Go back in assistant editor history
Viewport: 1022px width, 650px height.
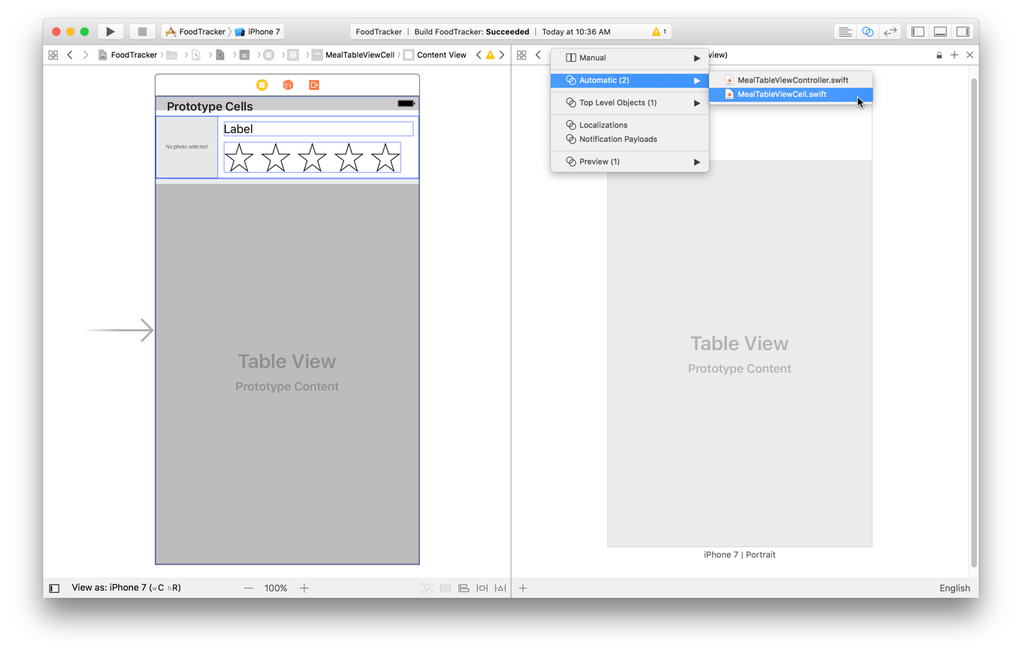[538, 55]
